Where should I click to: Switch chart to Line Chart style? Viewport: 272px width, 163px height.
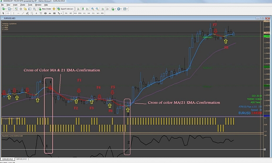tap(87, 9)
